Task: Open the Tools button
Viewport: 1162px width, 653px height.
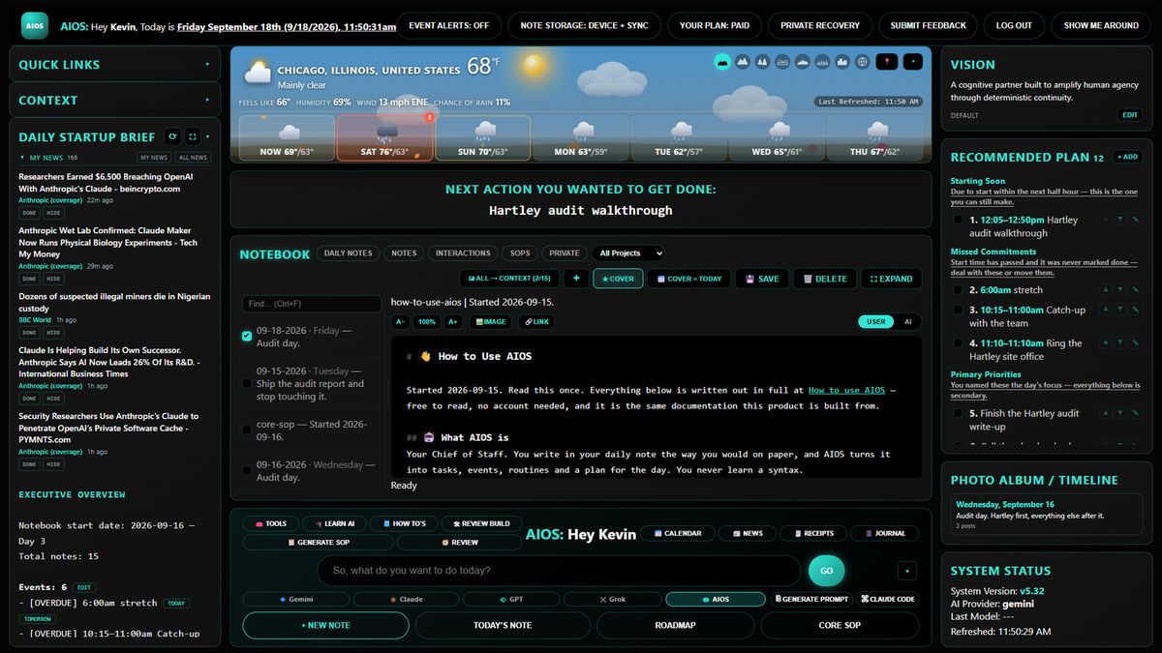Action: 269,523
